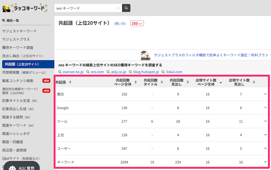Investigate atoj.co.jp keywords link

(x=119, y=72)
